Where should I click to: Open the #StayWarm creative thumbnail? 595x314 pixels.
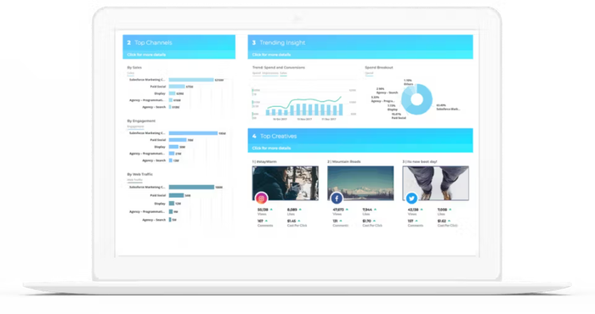[286, 183]
